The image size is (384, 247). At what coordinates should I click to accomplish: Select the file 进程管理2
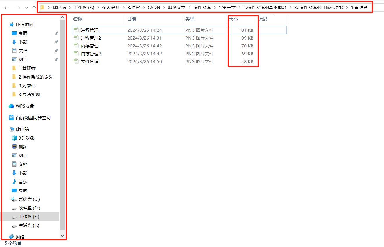(91, 38)
